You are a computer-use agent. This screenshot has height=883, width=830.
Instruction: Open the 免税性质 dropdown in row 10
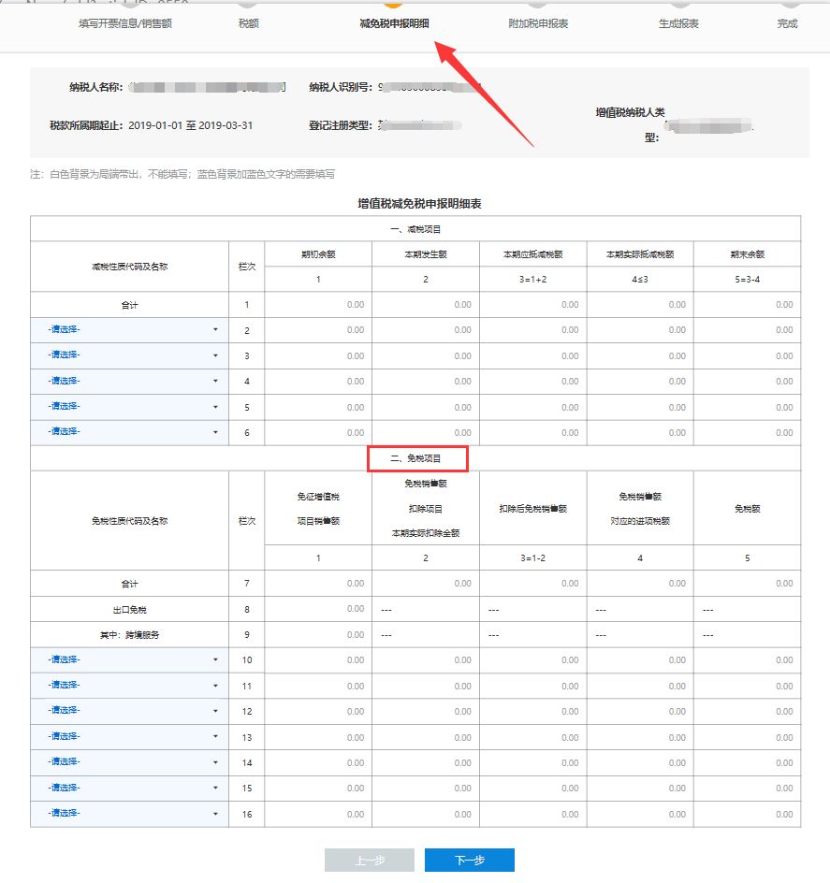point(129,659)
